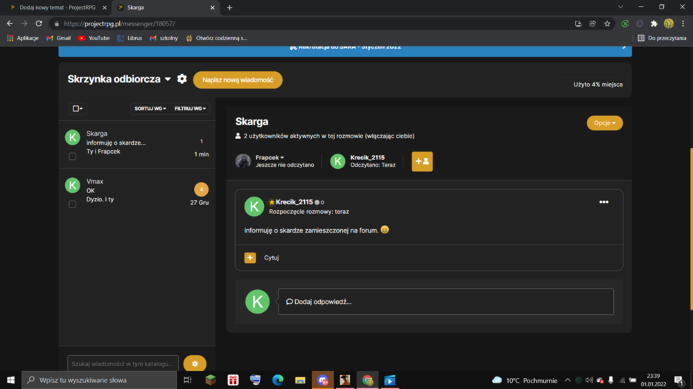Open the browser extensions puzzle icon
Screen dimensions: 693x389
tap(654, 24)
